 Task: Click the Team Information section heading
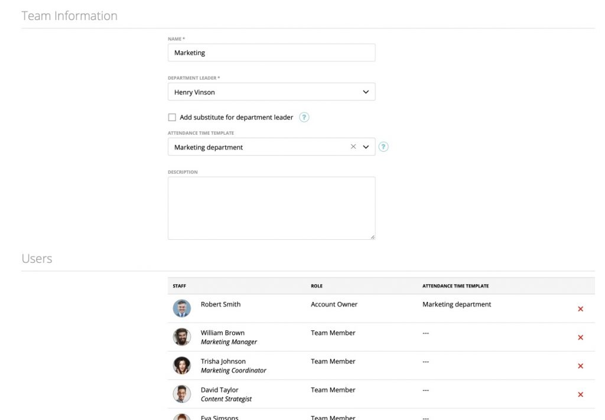click(x=69, y=15)
